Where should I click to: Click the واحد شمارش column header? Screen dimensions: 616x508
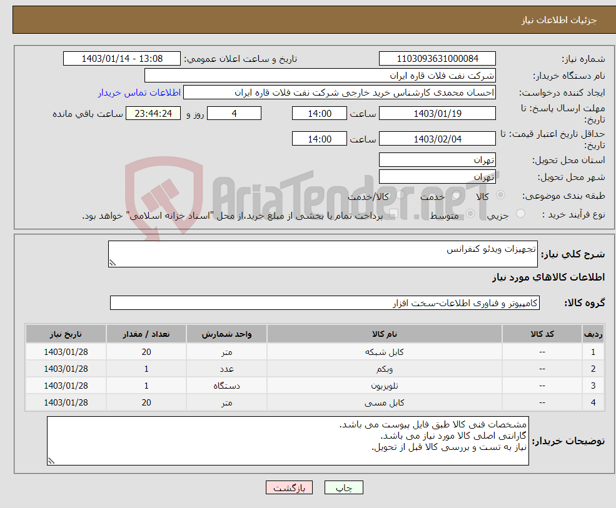[x=226, y=334]
